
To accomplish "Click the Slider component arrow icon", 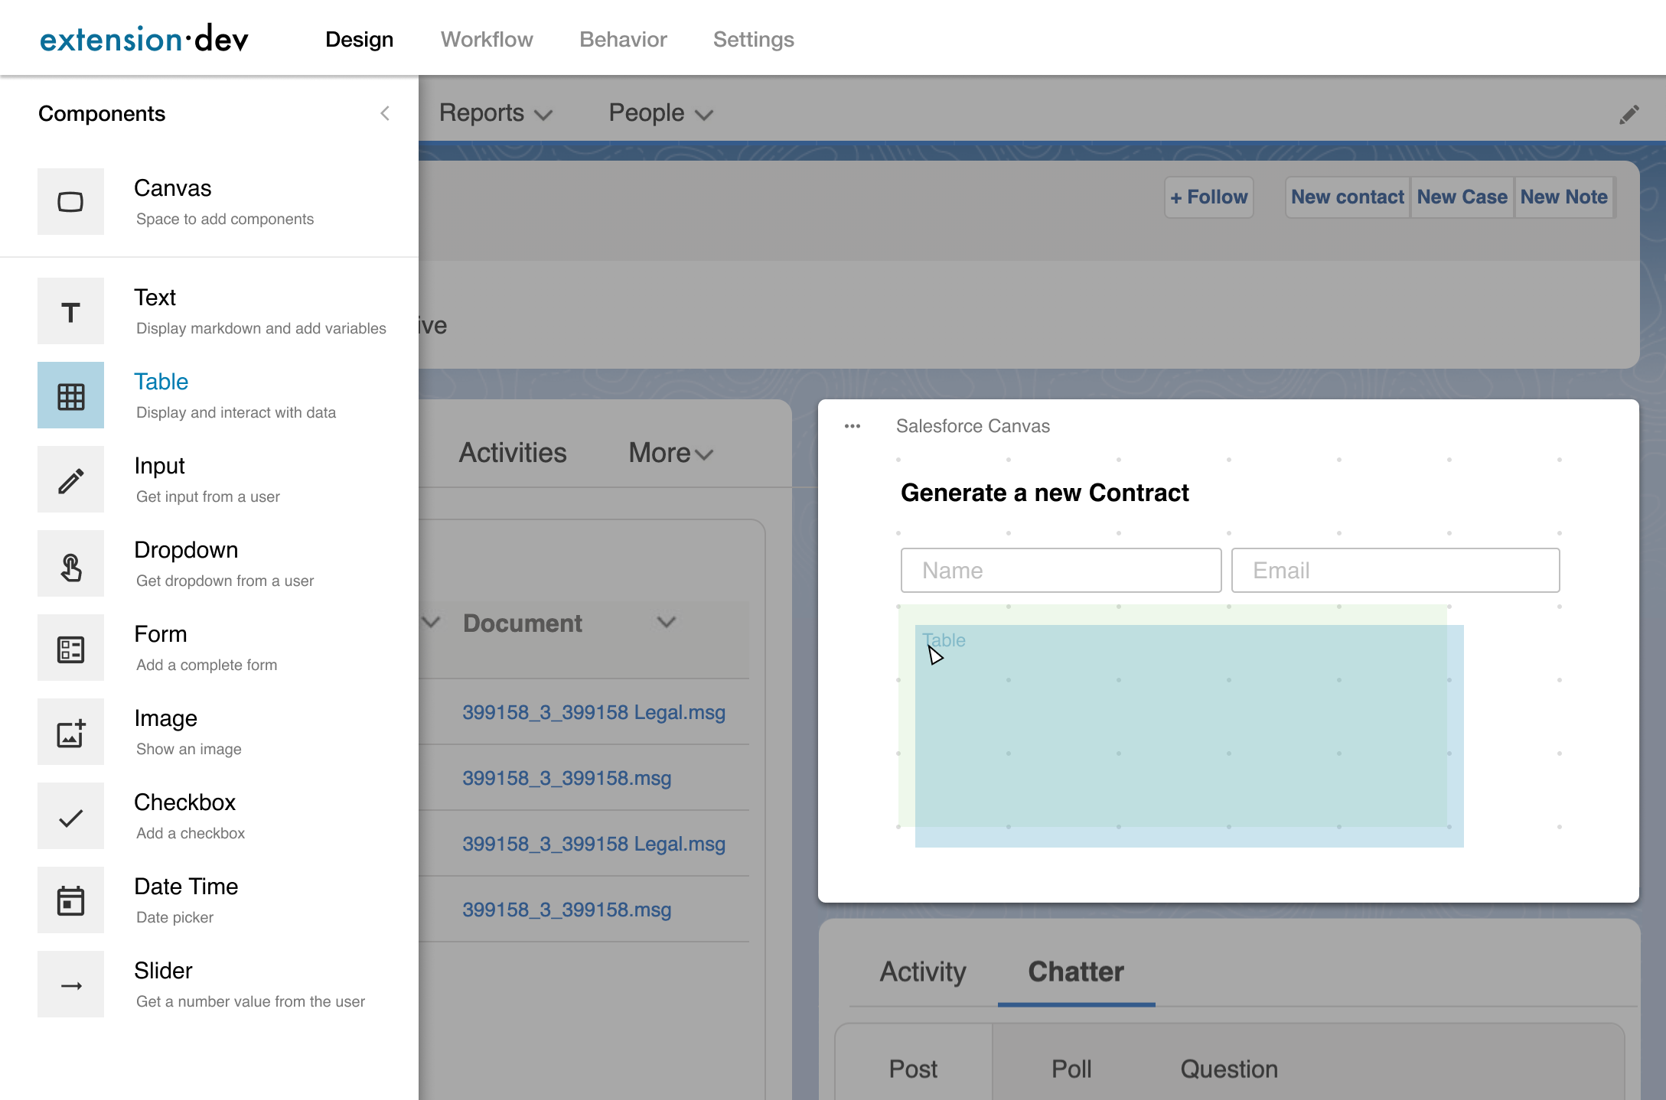I will click(70, 984).
